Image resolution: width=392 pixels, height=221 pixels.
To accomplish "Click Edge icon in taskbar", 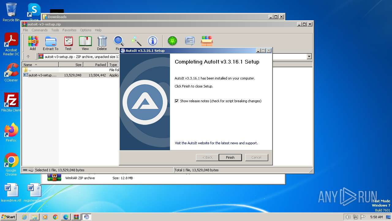I will [66, 217].
